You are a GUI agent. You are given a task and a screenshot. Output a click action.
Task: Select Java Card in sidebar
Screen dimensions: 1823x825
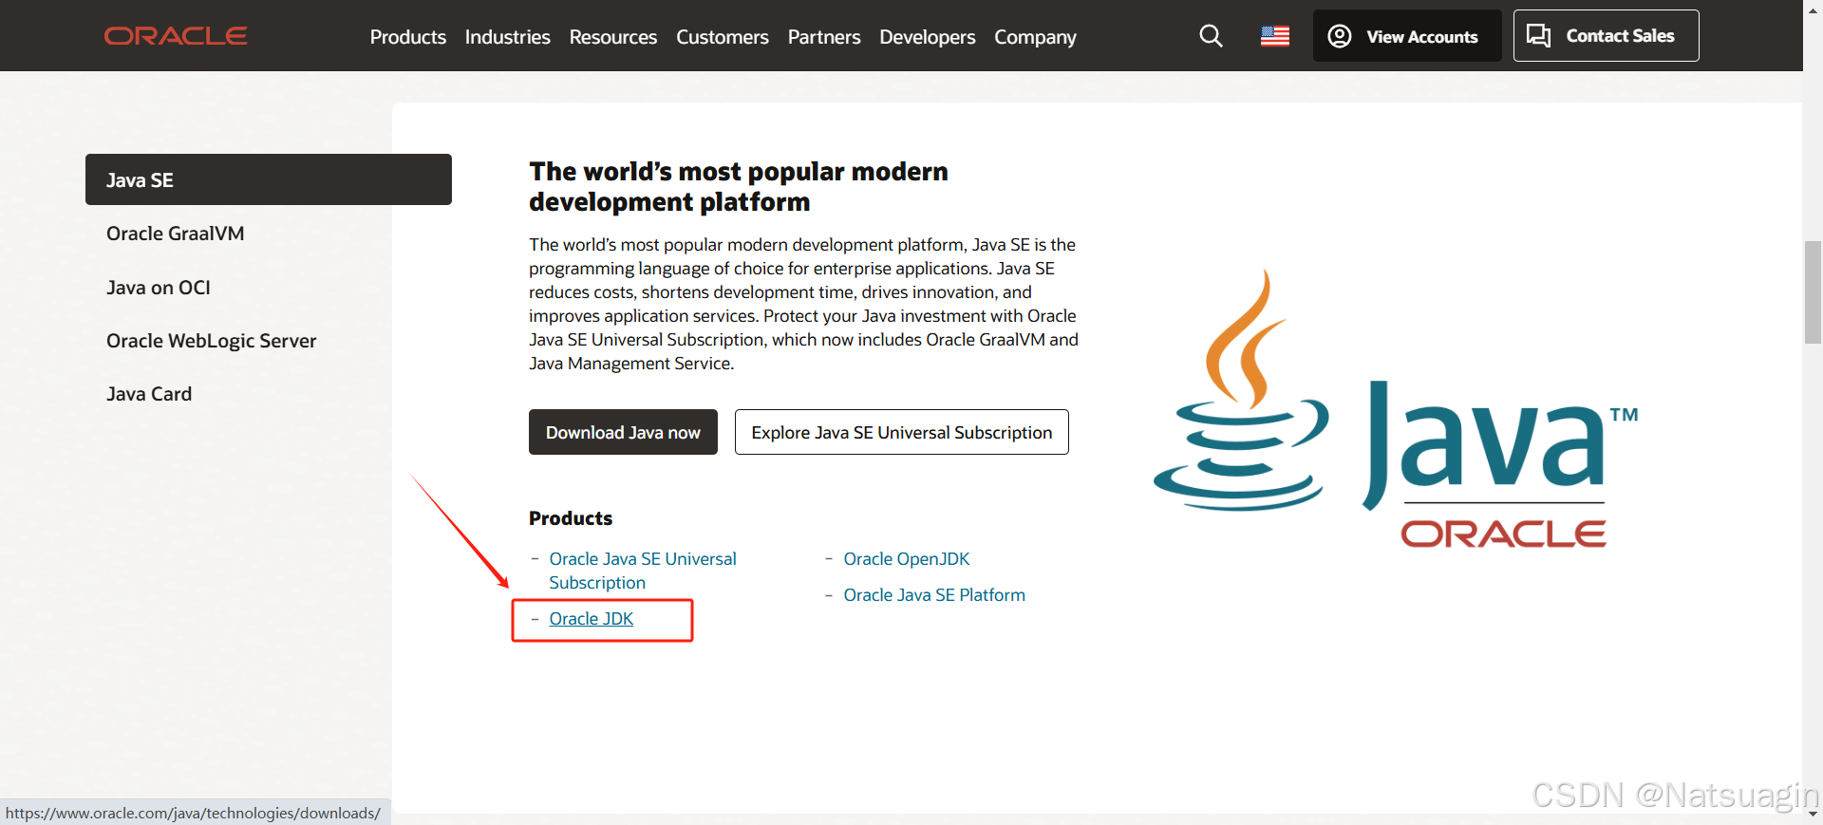(x=149, y=394)
